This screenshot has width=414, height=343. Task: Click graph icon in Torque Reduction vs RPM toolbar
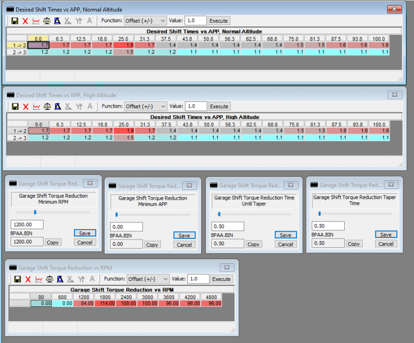[38, 279]
